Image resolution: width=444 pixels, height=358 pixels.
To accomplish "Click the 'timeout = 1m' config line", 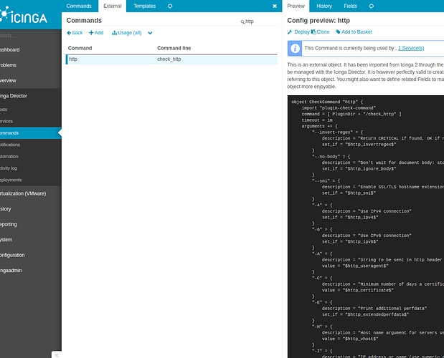I will pyautogui.click(x=317, y=120).
